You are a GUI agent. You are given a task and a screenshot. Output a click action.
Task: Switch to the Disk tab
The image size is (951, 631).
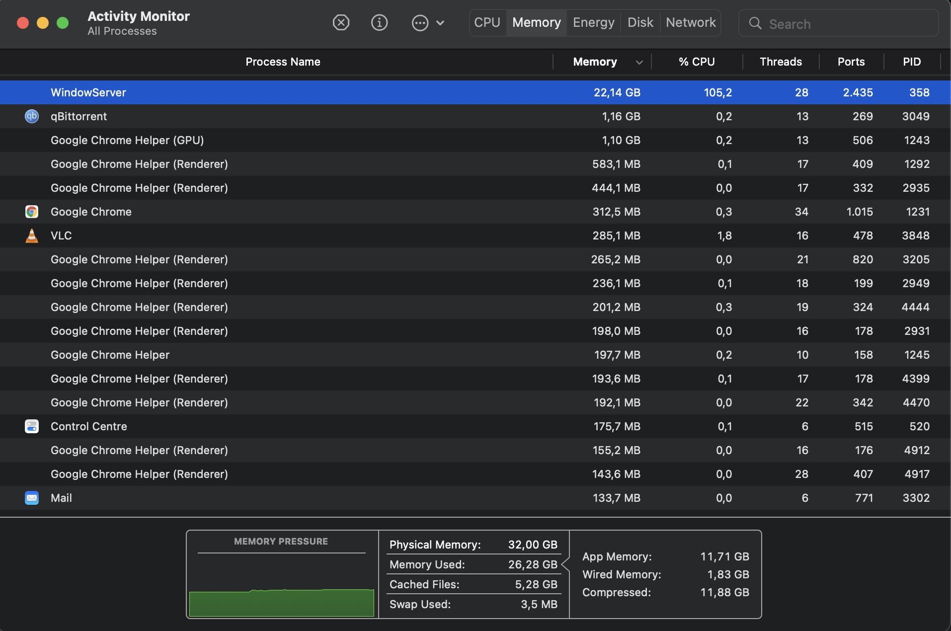(640, 22)
